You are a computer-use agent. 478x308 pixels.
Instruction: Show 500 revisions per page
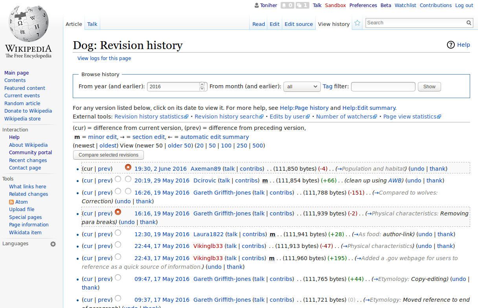[x=257, y=146]
